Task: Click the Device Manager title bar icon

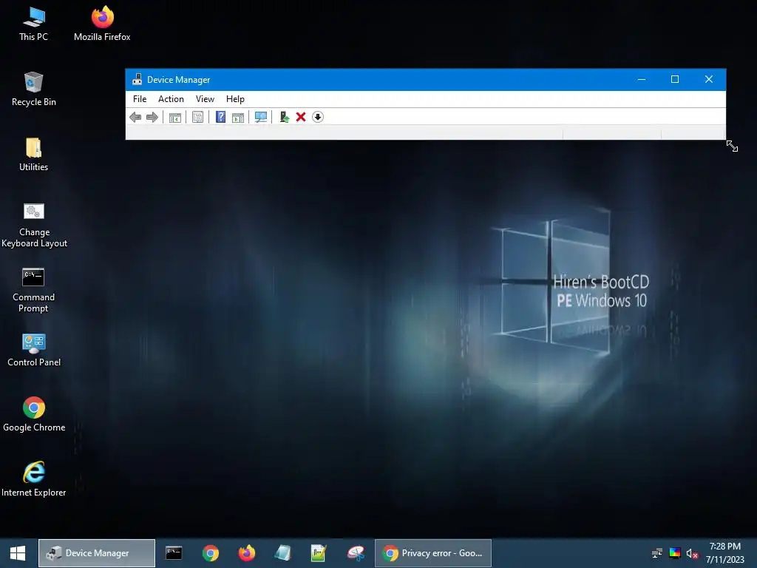Action: click(137, 79)
